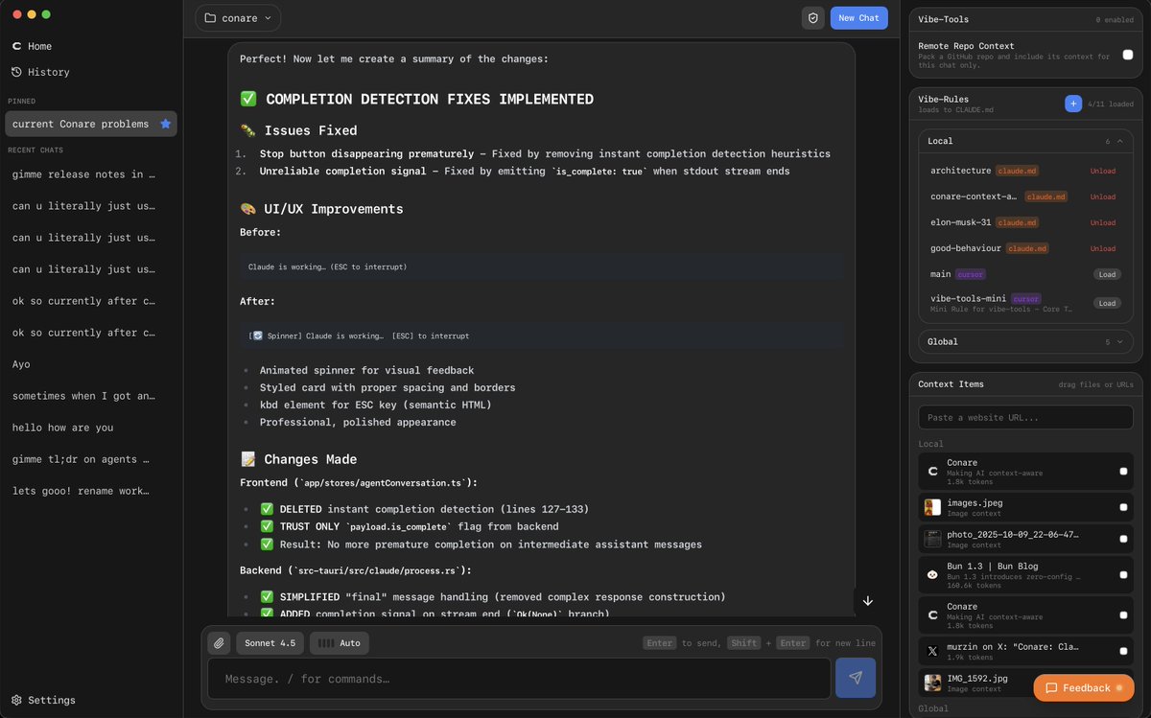Check the first Conare context item
1151x718 pixels.
[x=1123, y=471]
